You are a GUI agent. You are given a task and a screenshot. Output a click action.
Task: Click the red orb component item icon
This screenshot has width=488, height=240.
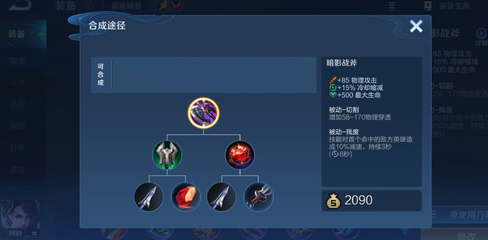coord(240,155)
